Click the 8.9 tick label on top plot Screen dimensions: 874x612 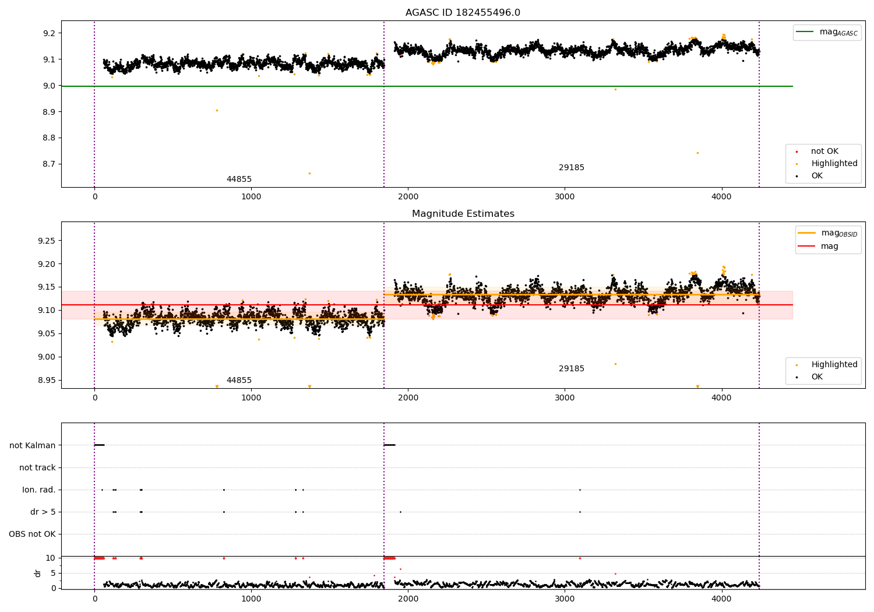click(x=49, y=112)
